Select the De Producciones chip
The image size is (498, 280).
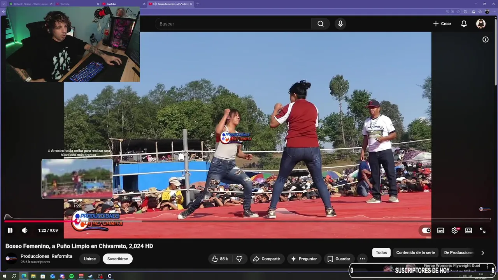click(x=459, y=252)
